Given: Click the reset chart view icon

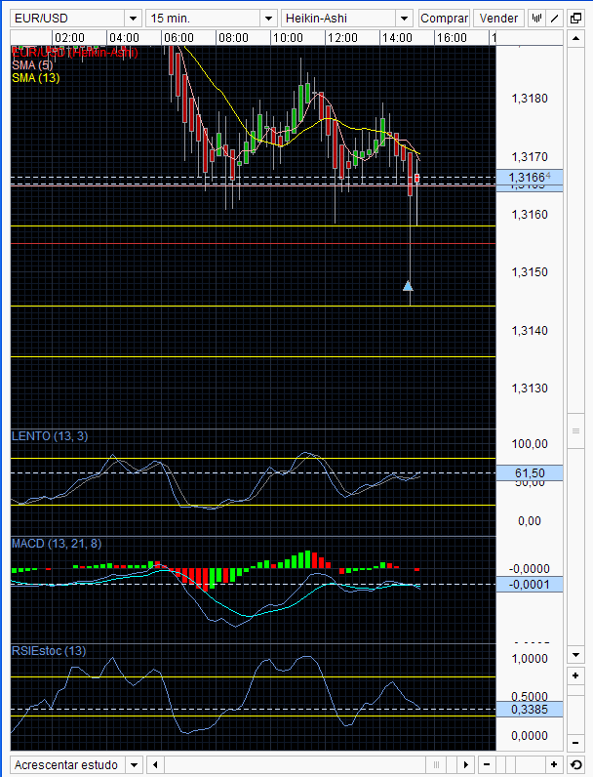Looking at the screenshot, I should (x=575, y=765).
